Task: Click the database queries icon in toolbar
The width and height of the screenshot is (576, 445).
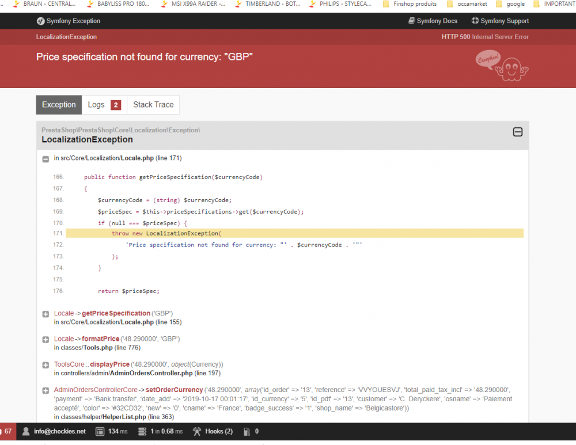Action: (142, 431)
